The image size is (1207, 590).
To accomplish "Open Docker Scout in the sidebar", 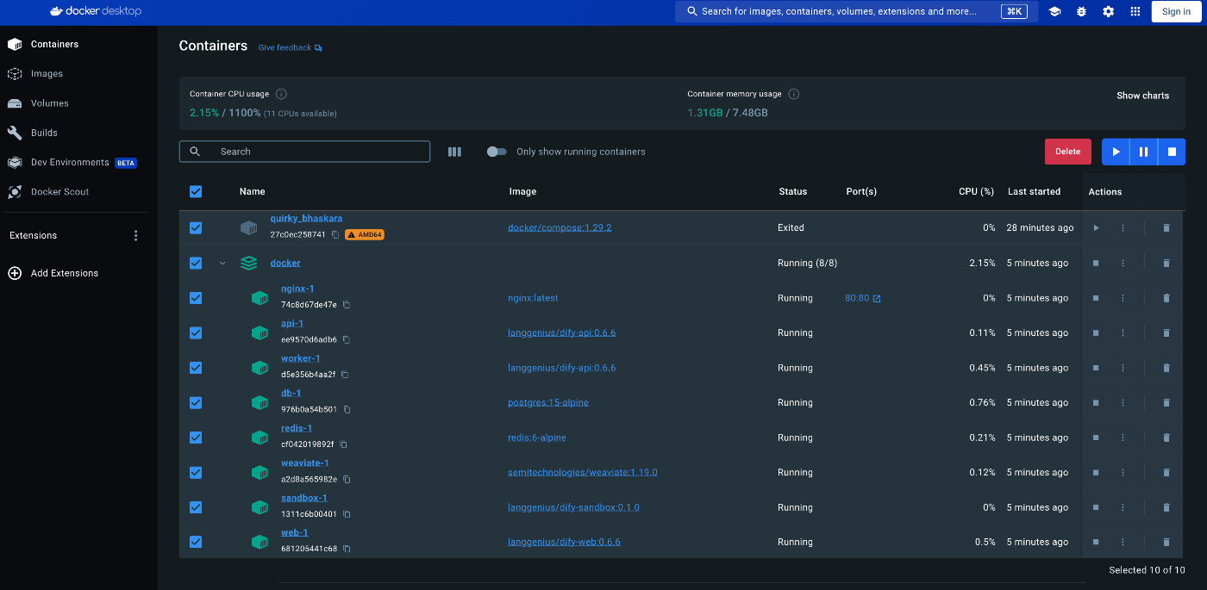I will pyautogui.click(x=78, y=192).
